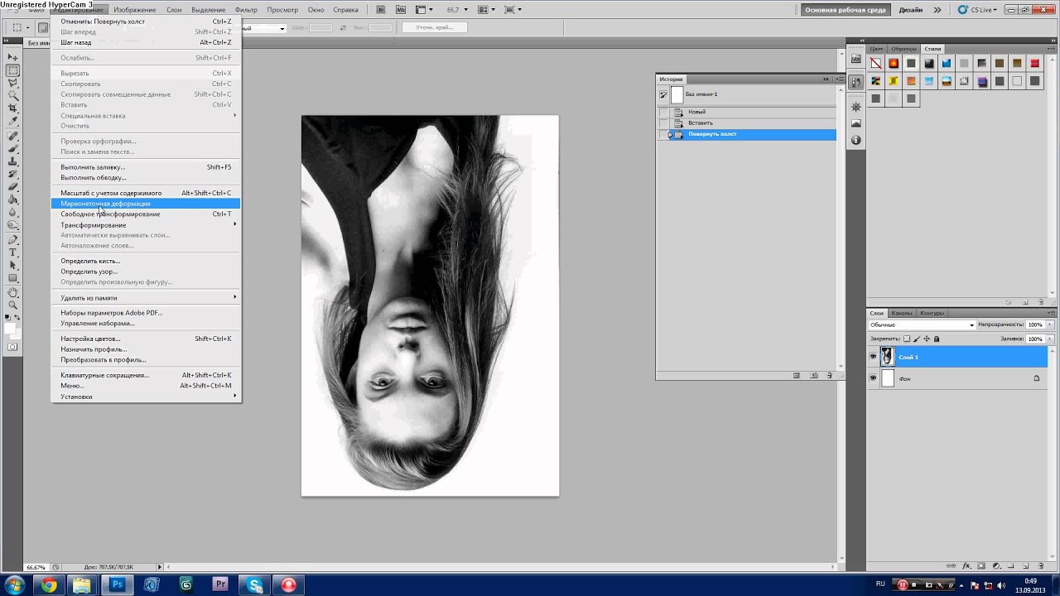Hide layer Слой 1 with eye icon
1060x596 pixels.
873,357
